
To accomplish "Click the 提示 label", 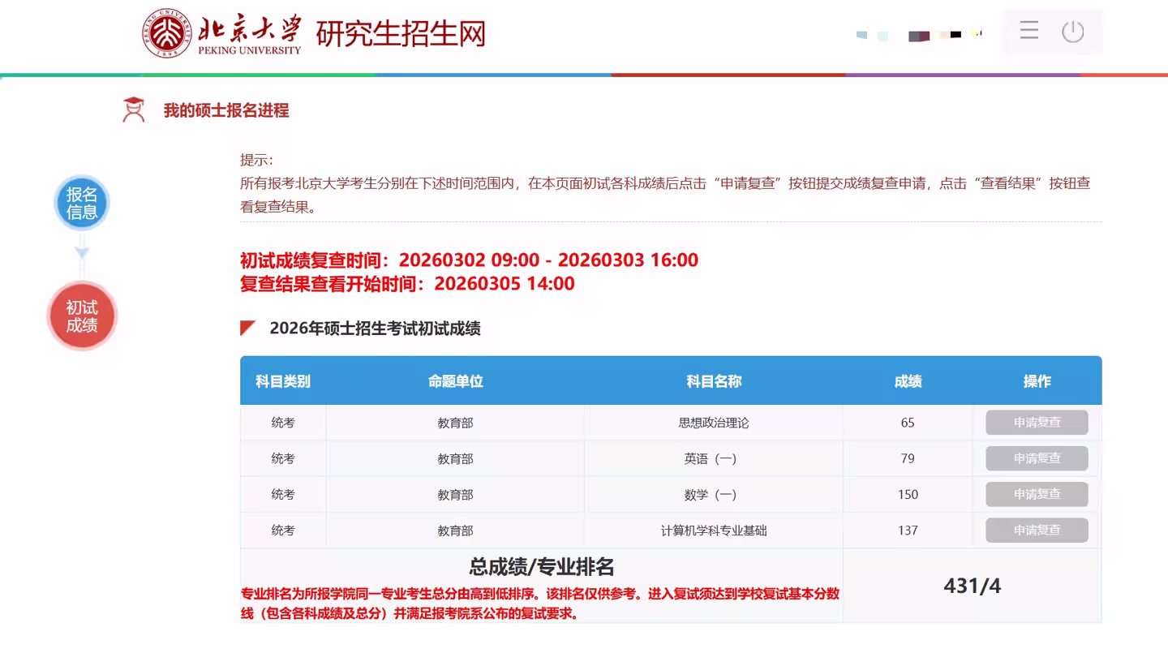I will [256, 160].
